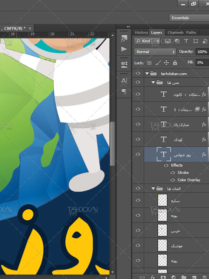209x279 pixels.
Task: Open the Styles panel dock icon
Action: click(x=124, y=38)
